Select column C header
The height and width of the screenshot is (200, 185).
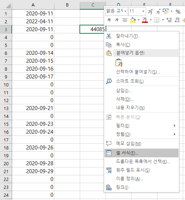click(x=93, y=5)
